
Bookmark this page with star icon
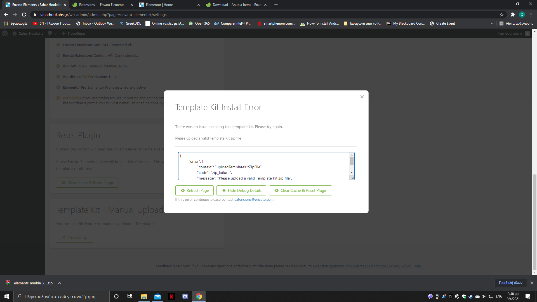tap(502, 15)
